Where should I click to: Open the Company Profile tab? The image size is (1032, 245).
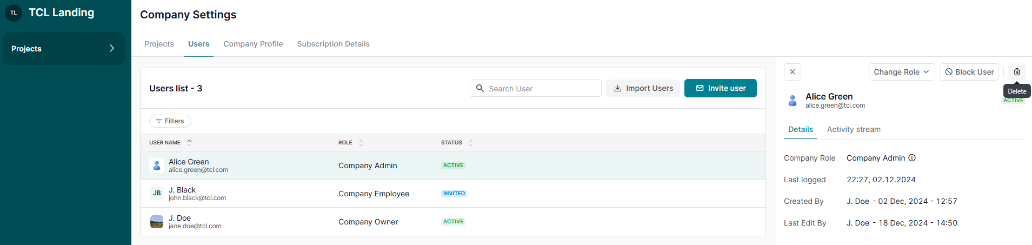[253, 44]
